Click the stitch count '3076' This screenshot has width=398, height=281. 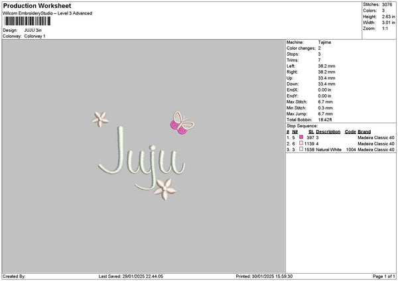(387, 5)
